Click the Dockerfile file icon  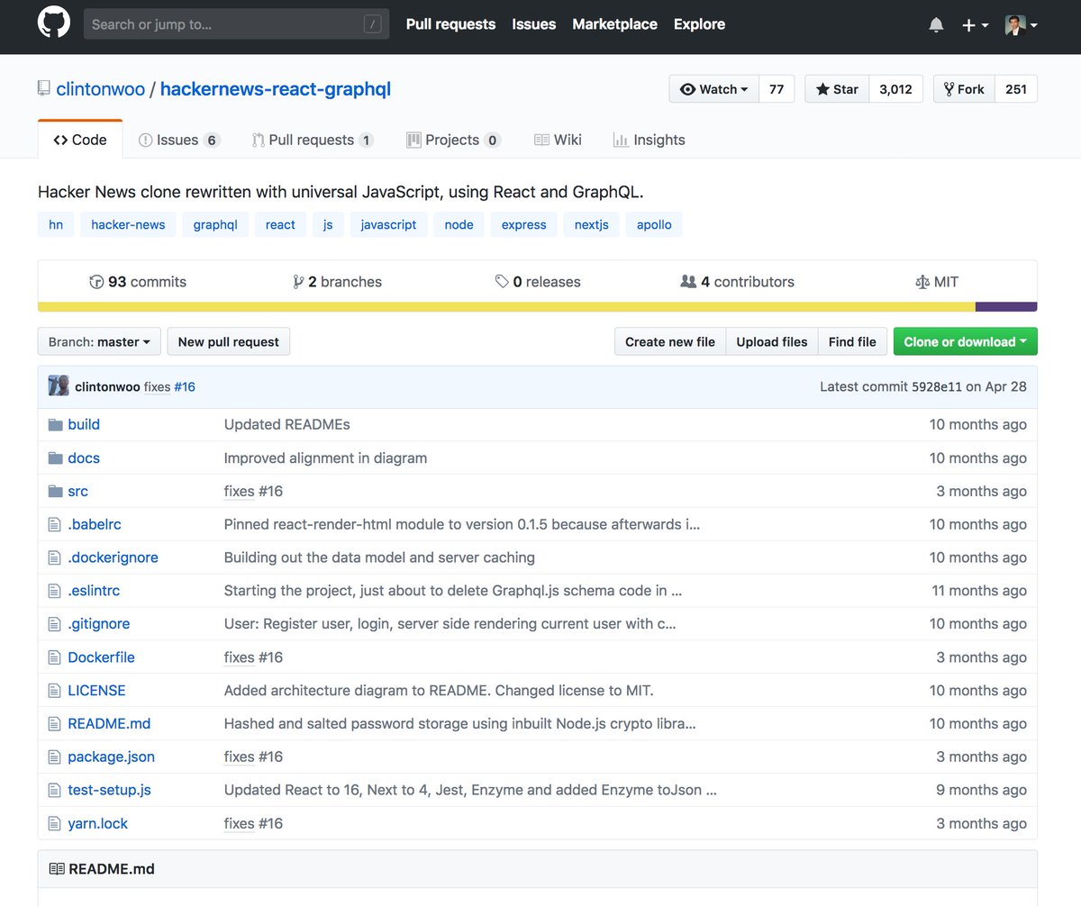54,657
